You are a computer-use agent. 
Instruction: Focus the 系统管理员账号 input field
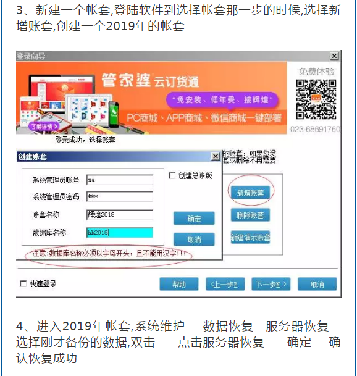[x=119, y=180]
